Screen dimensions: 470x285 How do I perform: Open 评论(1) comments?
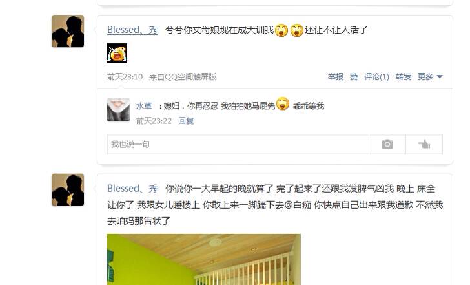(x=376, y=77)
